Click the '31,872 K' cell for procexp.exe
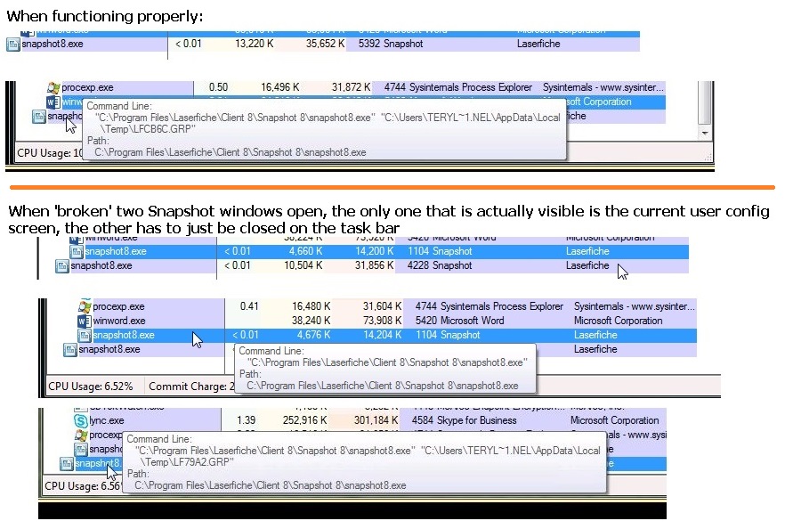The image size is (793, 529). [351, 87]
